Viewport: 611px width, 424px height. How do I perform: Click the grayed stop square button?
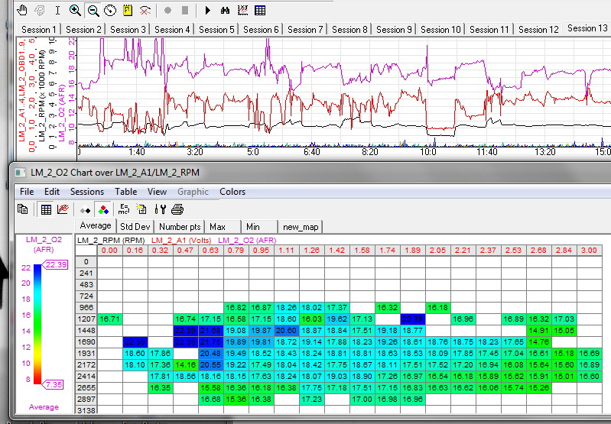coord(185,11)
